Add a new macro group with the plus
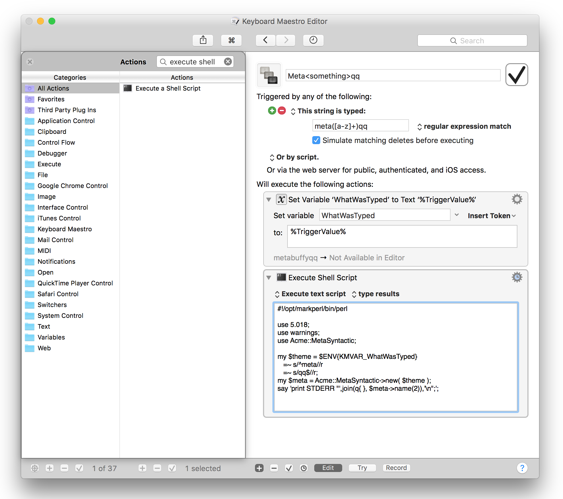 tap(50, 468)
